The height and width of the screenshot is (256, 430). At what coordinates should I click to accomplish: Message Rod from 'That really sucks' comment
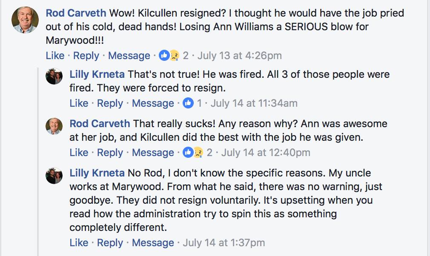(153, 153)
